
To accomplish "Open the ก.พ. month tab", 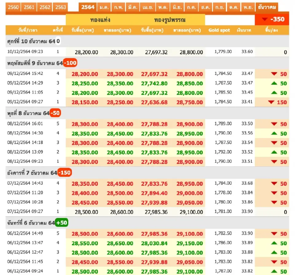I will [119, 7].
